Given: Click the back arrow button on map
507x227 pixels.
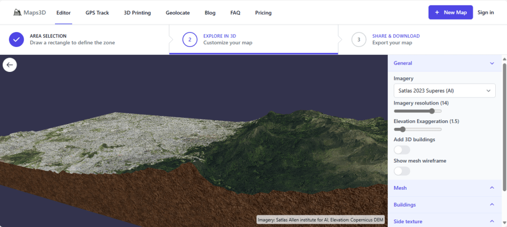Looking at the screenshot, I should (x=10, y=64).
